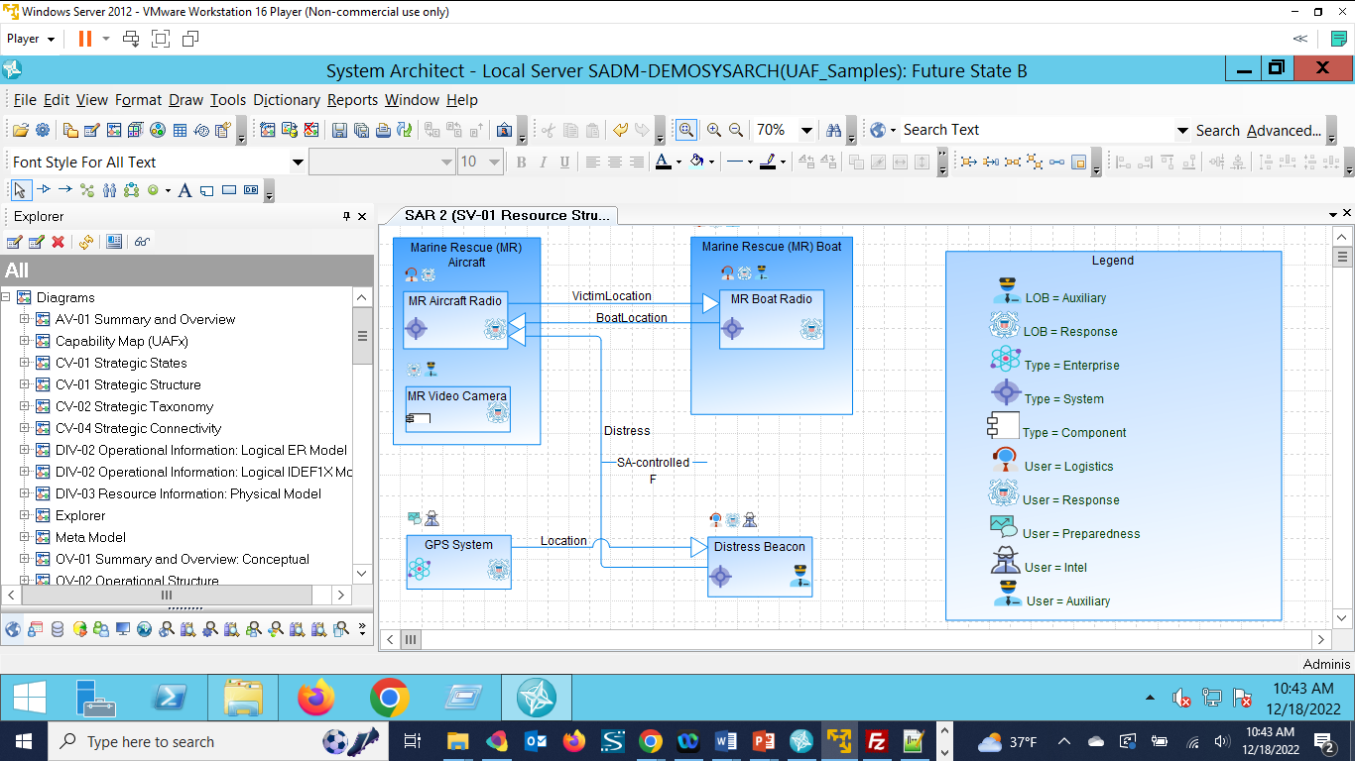
Task: Click the Delete icon in the Explorer panel toolbar
Action: tap(59, 241)
